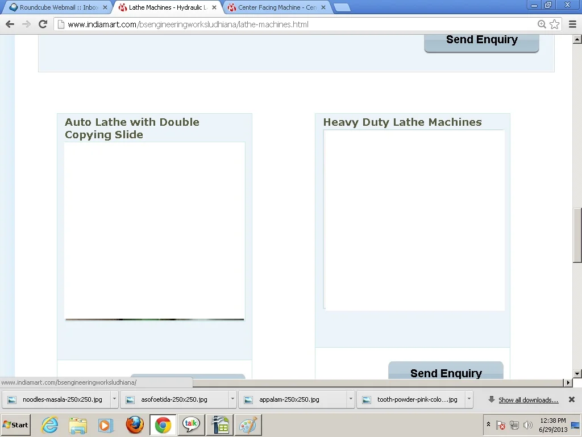This screenshot has height=437, width=582.
Task: Open Internet Explorer from the taskbar
Action: [x=50, y=425]
